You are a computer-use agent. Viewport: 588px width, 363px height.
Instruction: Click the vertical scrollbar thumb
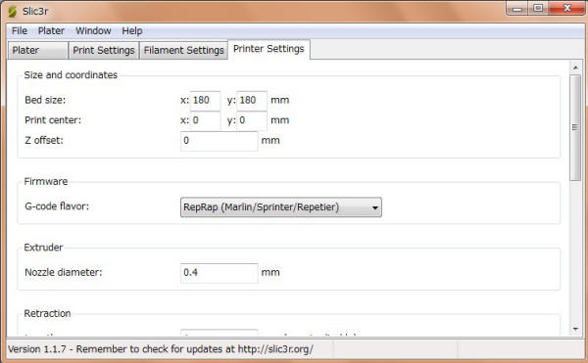coord(575,127)
